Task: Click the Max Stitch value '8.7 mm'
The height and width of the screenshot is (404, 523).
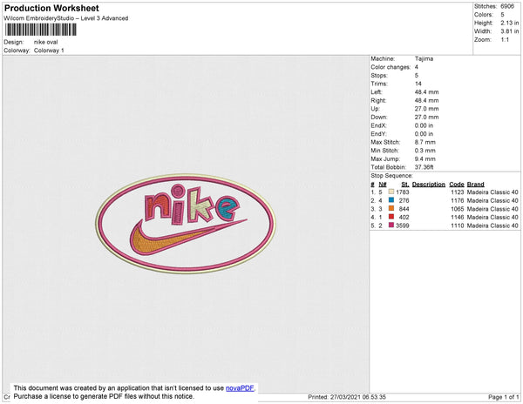Action: pyautogui.click(x=425, y=142)
